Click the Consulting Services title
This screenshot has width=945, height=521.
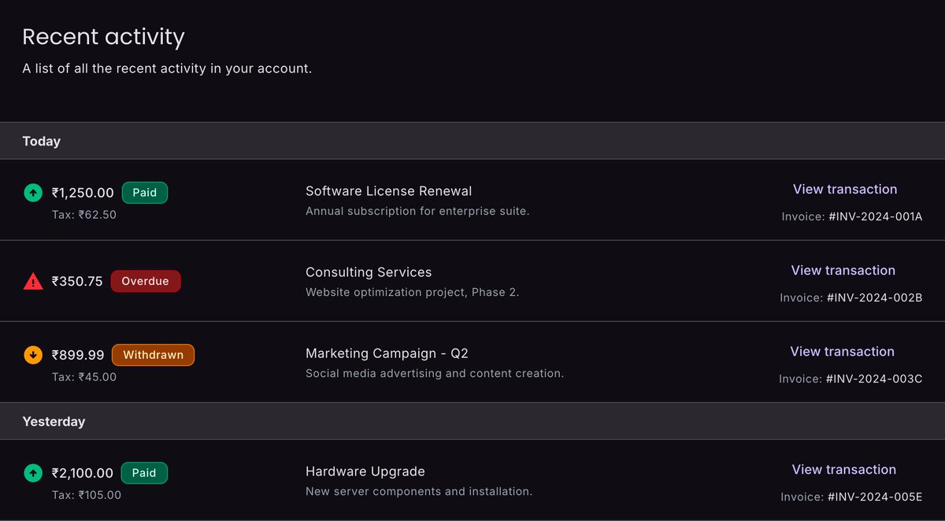point(369,272)
